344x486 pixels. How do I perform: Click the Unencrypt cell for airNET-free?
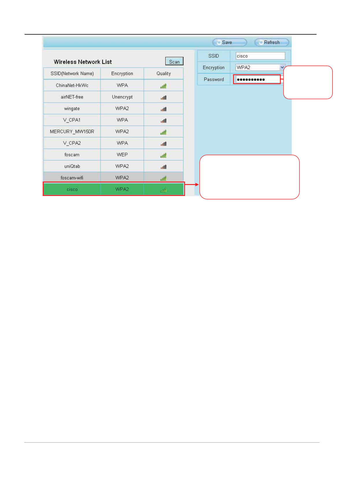tap(122, 97)
